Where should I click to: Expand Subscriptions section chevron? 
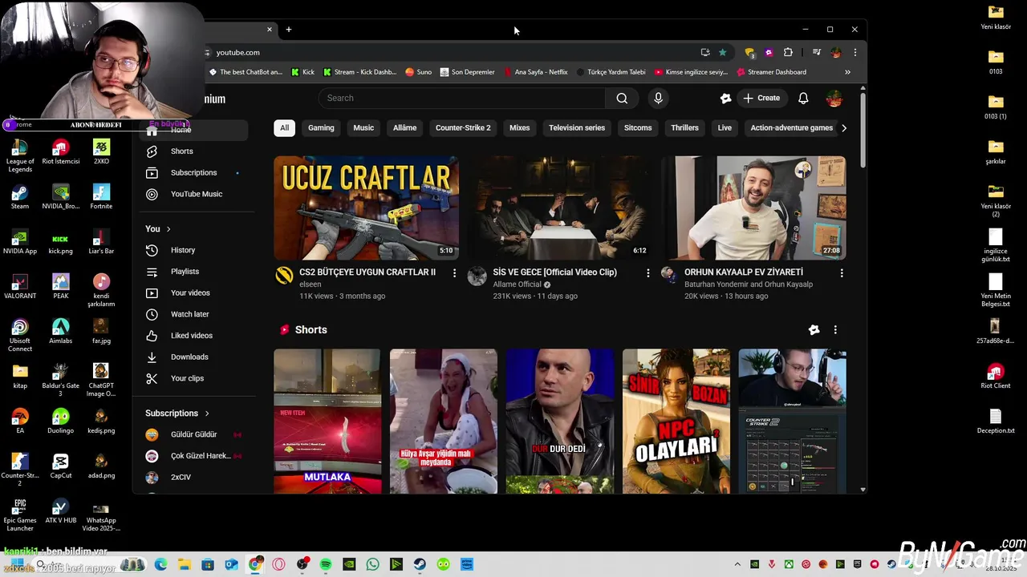point(207,414)
